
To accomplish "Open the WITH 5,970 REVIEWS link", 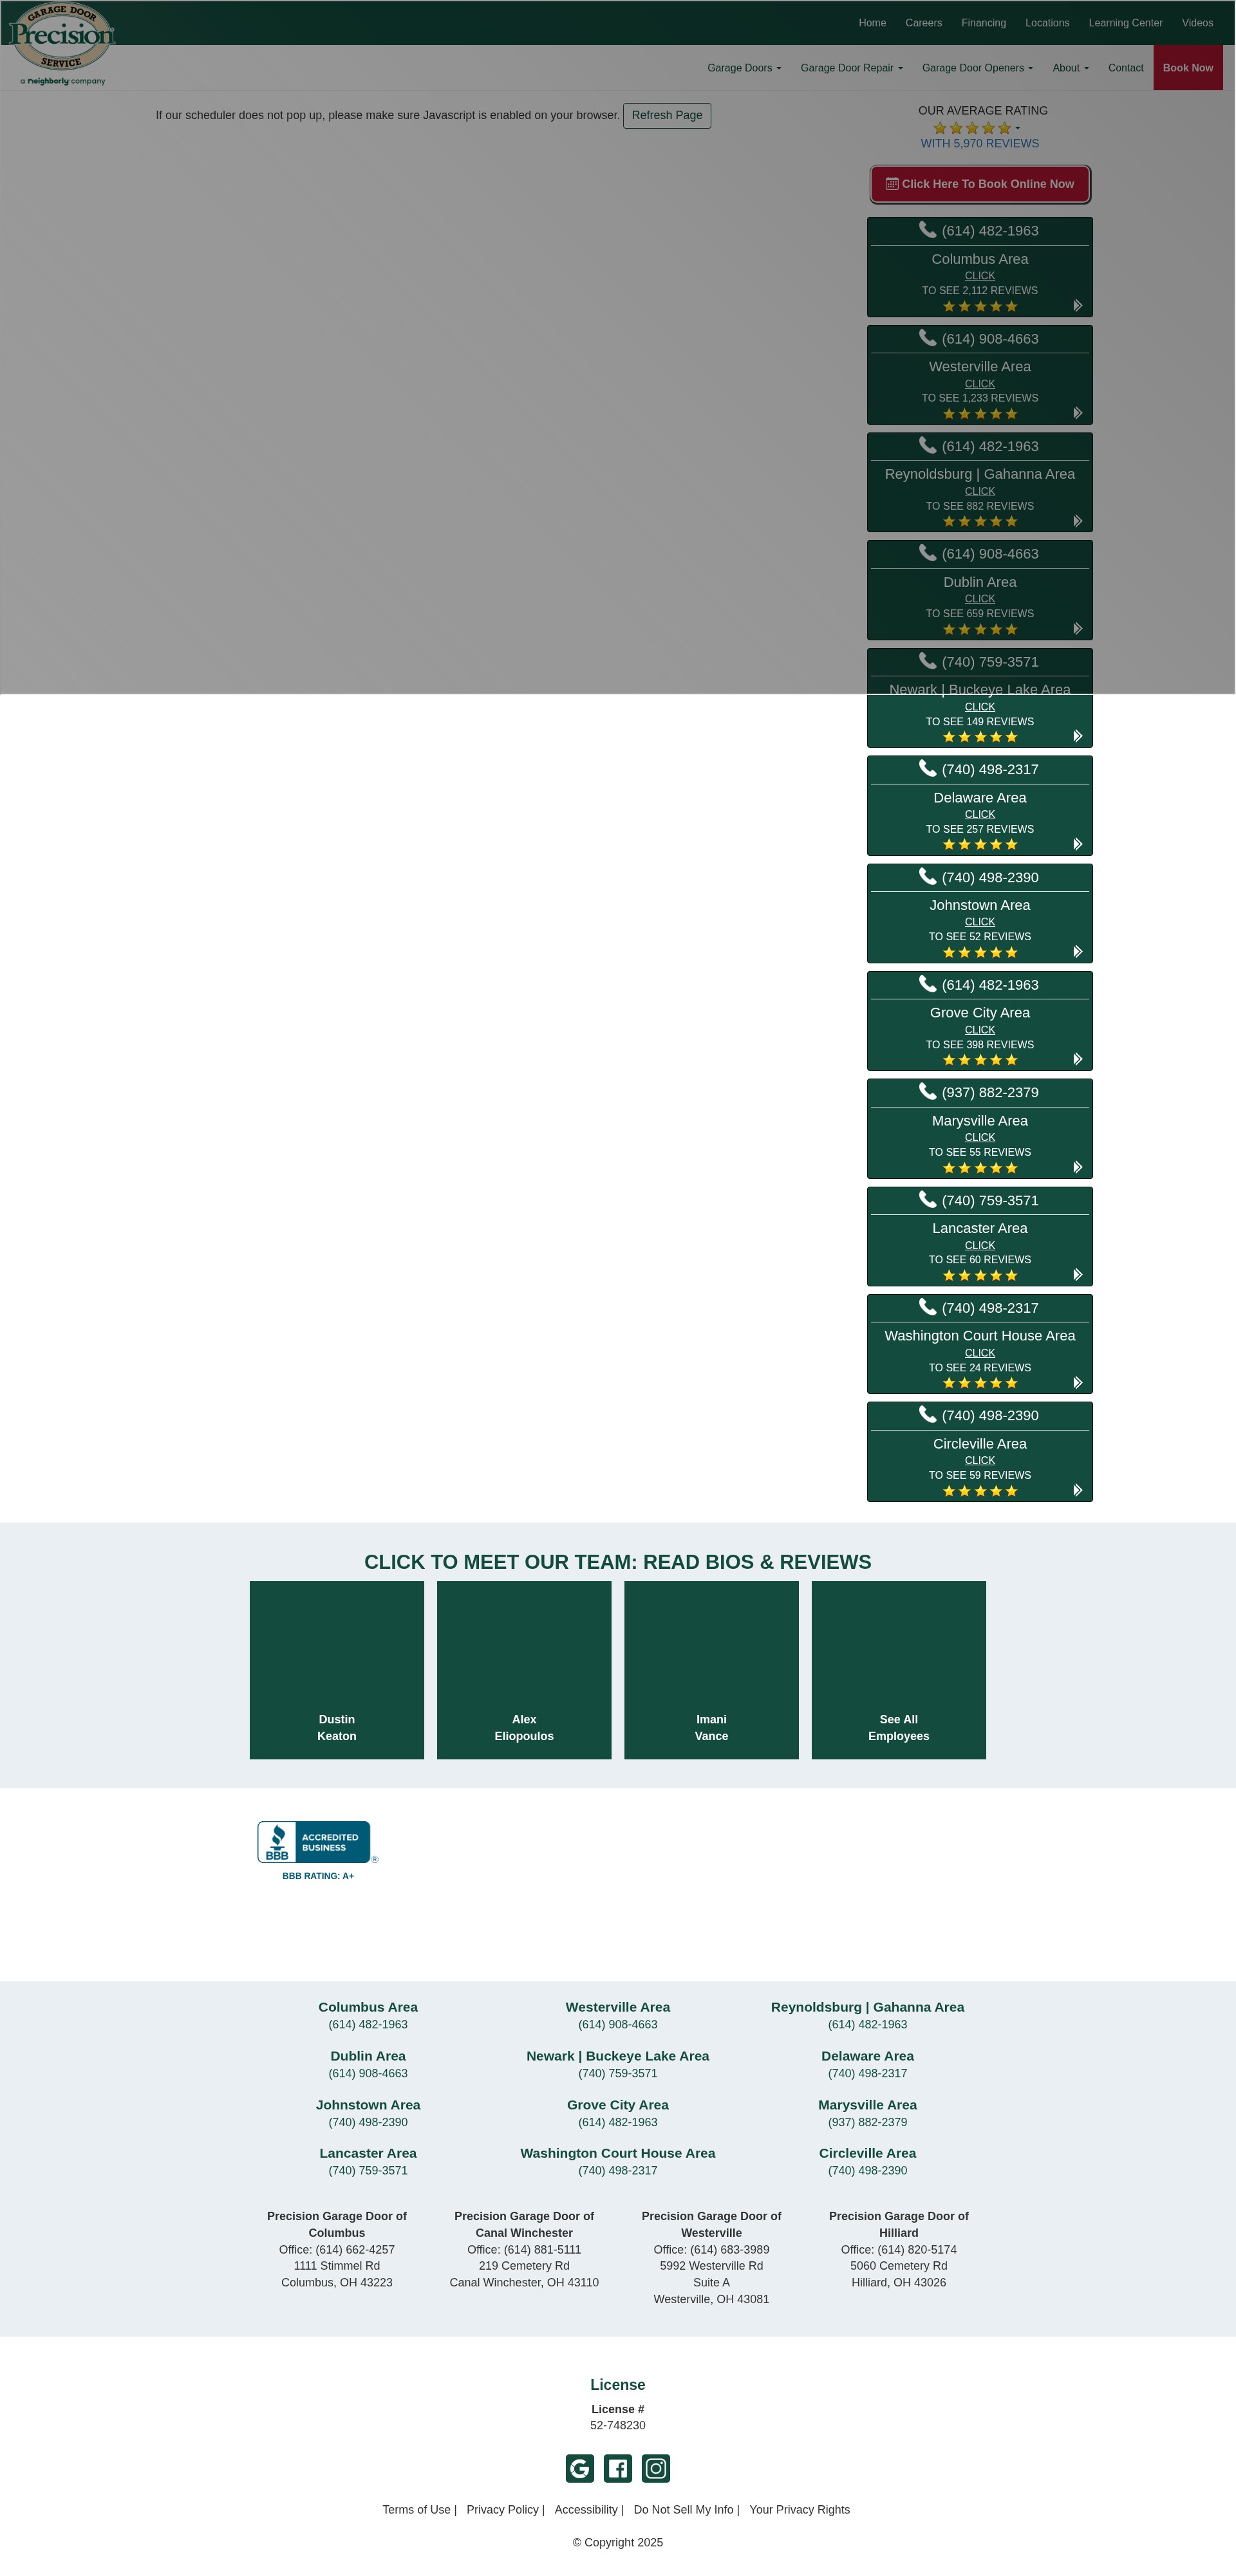I will pyautogui.click(x=980, y=144).
